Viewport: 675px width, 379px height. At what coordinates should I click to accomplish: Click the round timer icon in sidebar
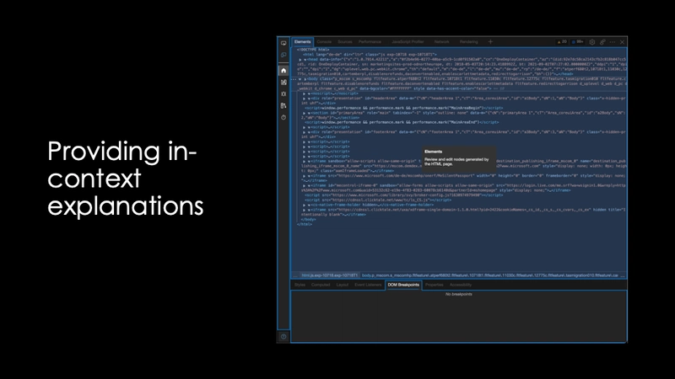point(283,117)
